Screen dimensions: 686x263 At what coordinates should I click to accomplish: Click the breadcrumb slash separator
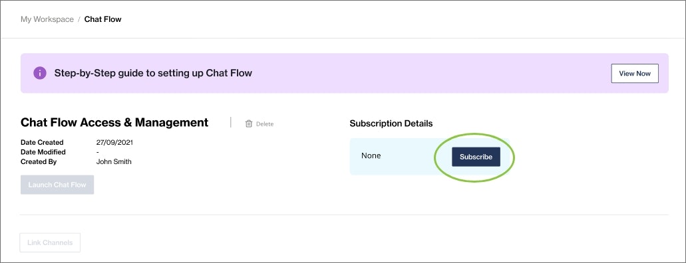[x=79, y=20]
